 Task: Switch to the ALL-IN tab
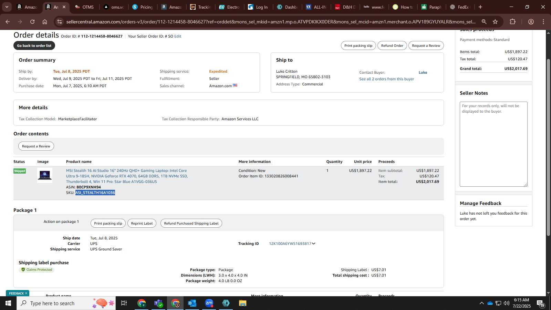click(x=316, y=7)
